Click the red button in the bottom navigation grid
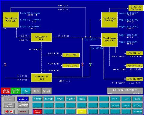 tap(37, 111)
